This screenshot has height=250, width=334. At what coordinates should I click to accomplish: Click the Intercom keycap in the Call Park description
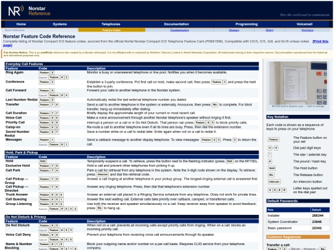(x=103, y=175)
